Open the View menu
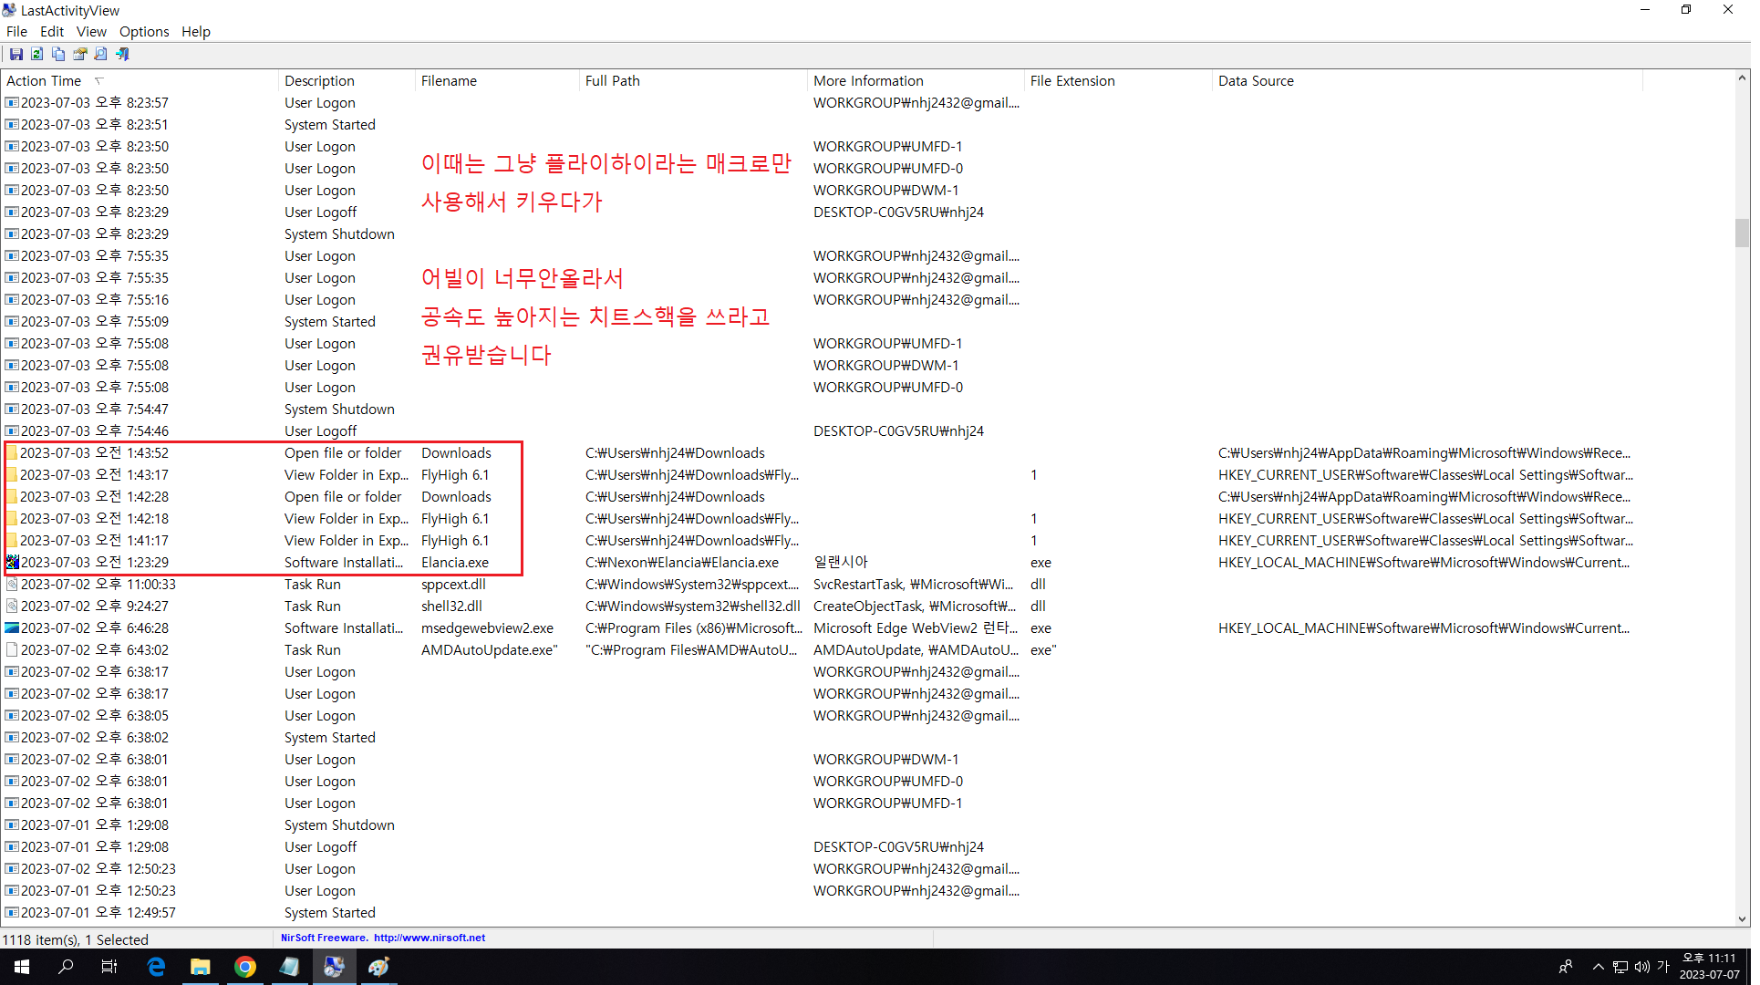This screenshot has width=1760, height=985. pos(91,31)
